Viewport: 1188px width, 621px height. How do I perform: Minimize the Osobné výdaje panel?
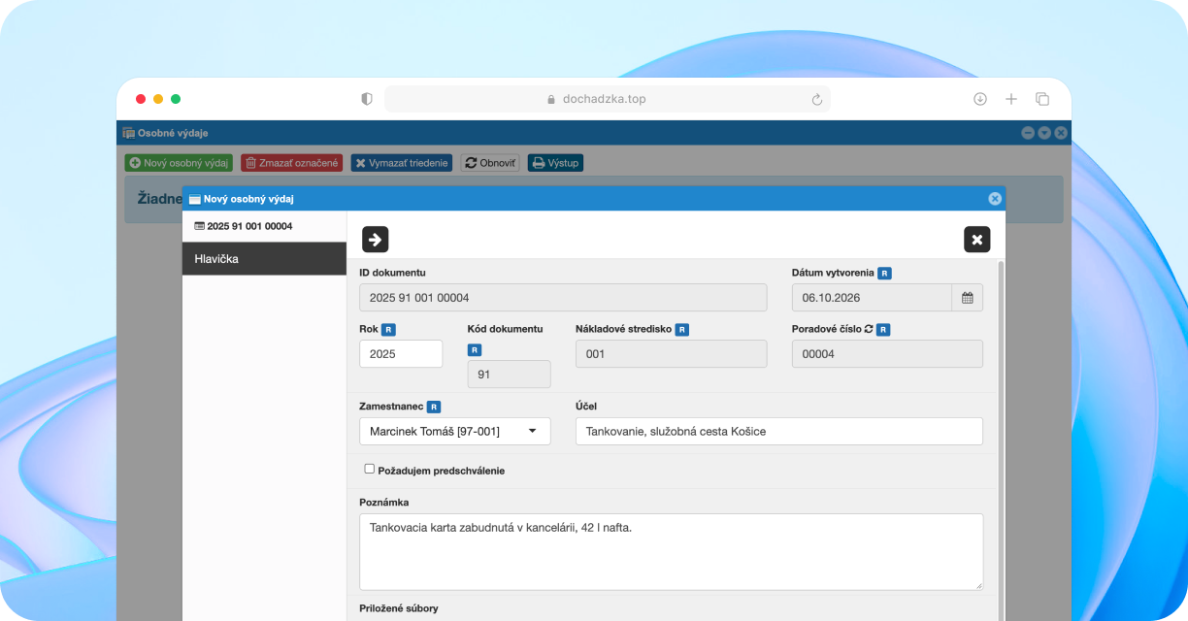[1028, 133]
